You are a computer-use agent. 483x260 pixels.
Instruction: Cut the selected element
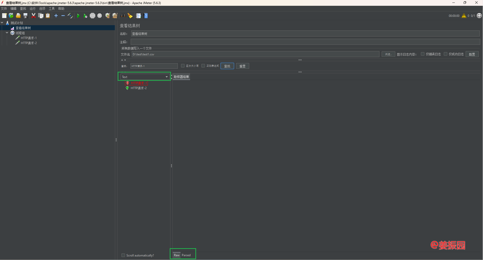[33, 16]
